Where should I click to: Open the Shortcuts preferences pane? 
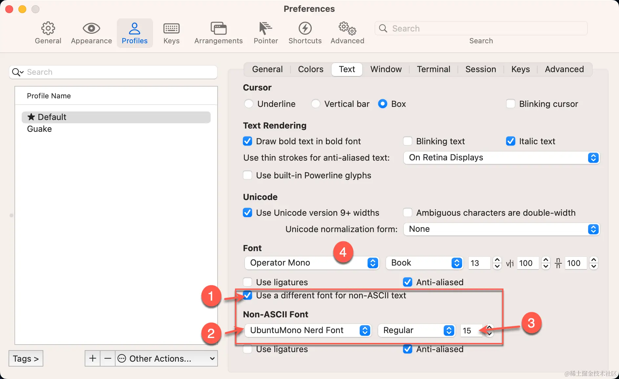pos(305,33)
